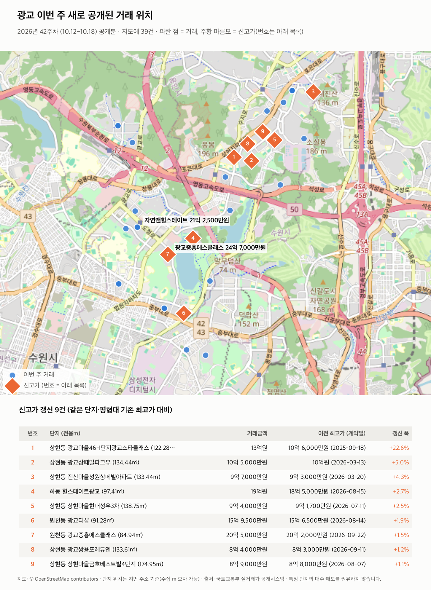The width and height of the screenshot is (431, 590).
Task: Select row 하동 힐스테이트광교 (97.41㎡)
Action: coord(215,492)
